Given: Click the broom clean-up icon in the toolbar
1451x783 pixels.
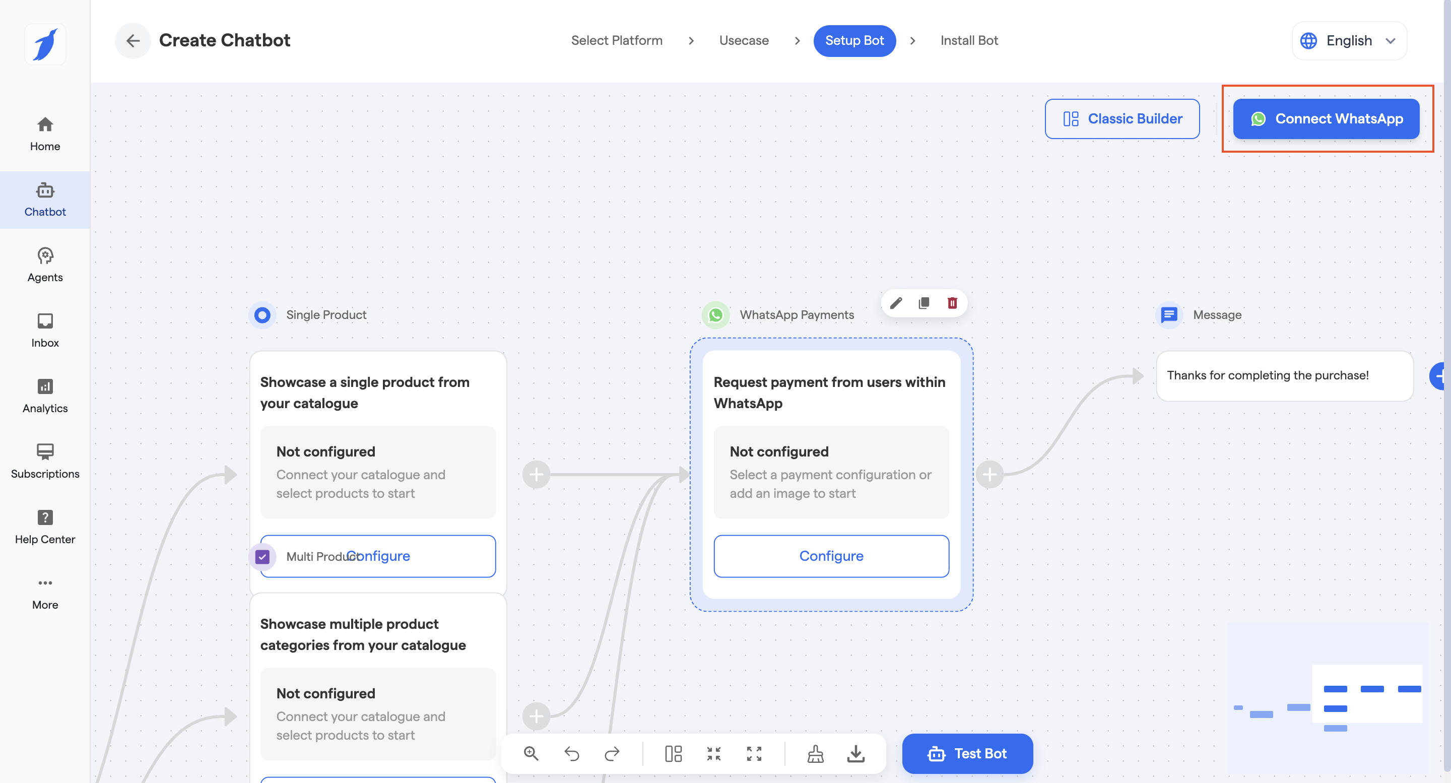Looking at the screenshot, I should click(x=815, y=753).
